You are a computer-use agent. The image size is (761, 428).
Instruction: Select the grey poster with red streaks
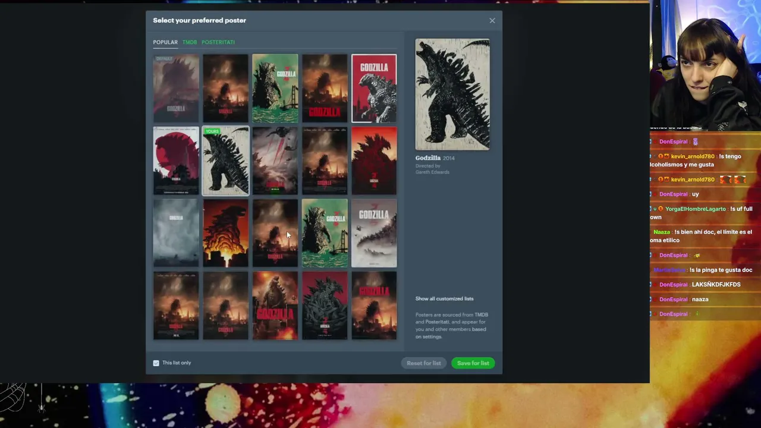pos(275,161)
